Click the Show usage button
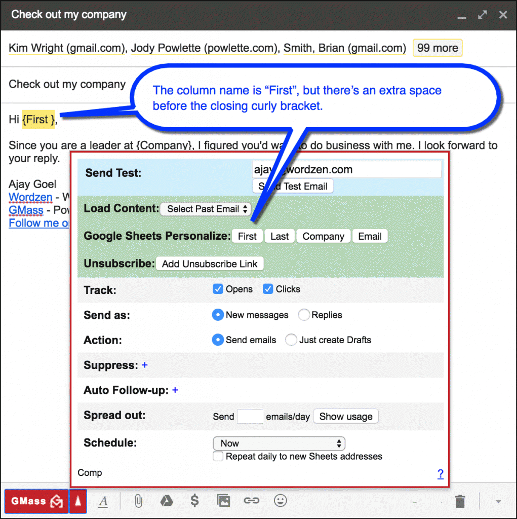This screenshot has width=517, height=519. [346, 417]
